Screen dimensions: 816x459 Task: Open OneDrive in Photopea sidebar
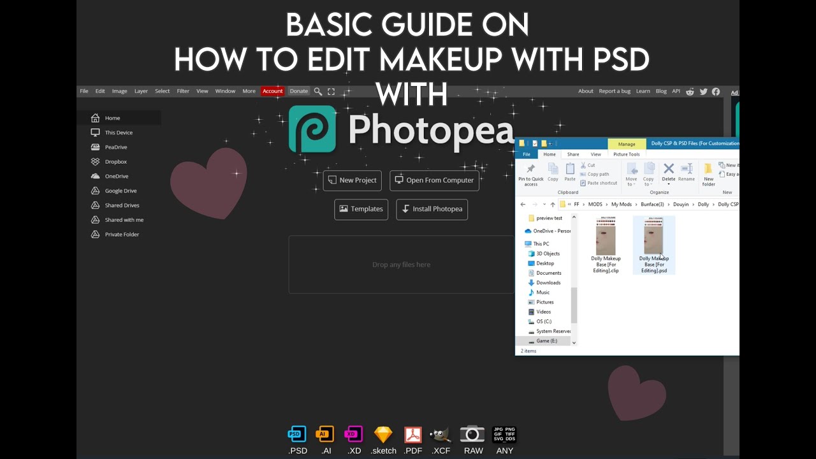coord(110,176)
